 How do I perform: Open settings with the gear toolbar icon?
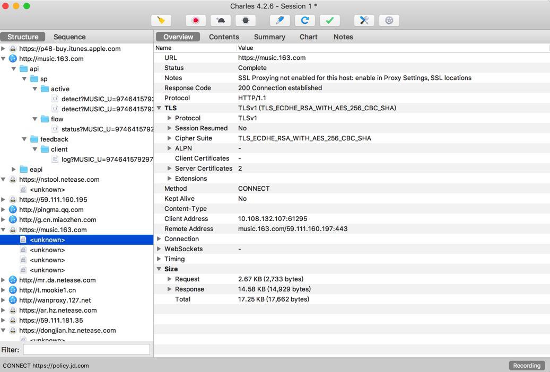pyautogui.click(x=389, y=20)
